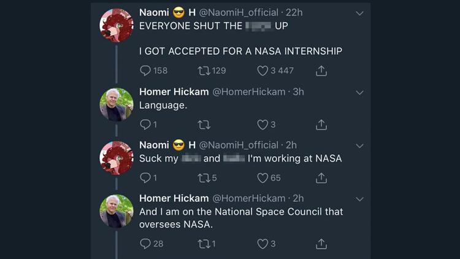
Task: Retweet Naomi's reply with 5 retweets
Action: 203,178
